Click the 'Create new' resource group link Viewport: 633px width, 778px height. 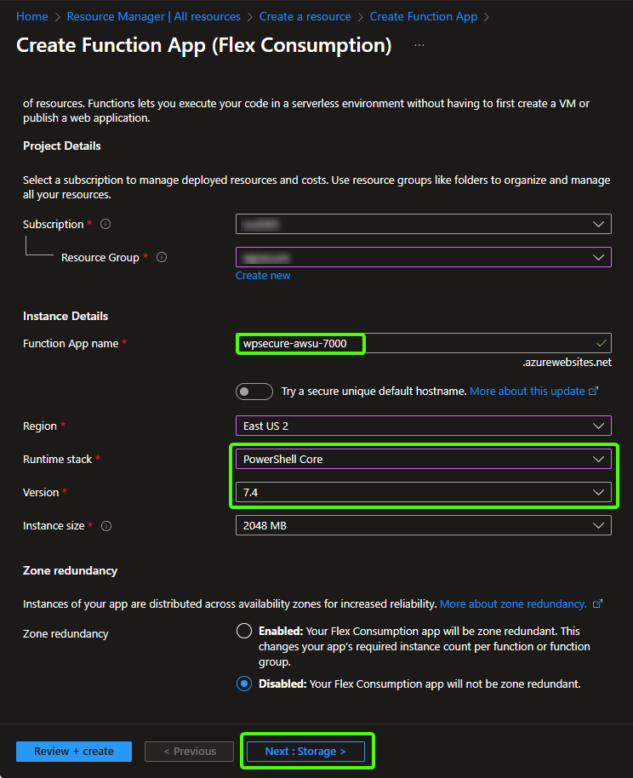pos(263,276)
